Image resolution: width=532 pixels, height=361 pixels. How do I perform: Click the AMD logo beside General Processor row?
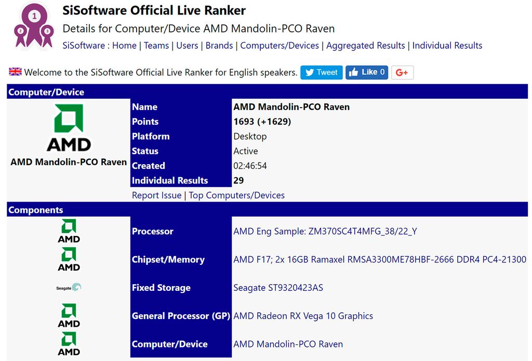[68, 315]
